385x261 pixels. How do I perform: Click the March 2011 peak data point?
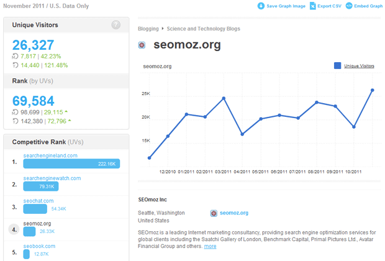click(224, 98)
